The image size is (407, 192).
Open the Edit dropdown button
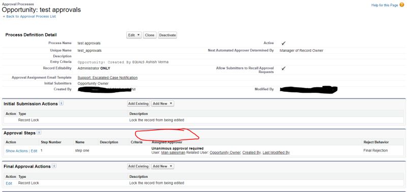[x=134, y=35]
